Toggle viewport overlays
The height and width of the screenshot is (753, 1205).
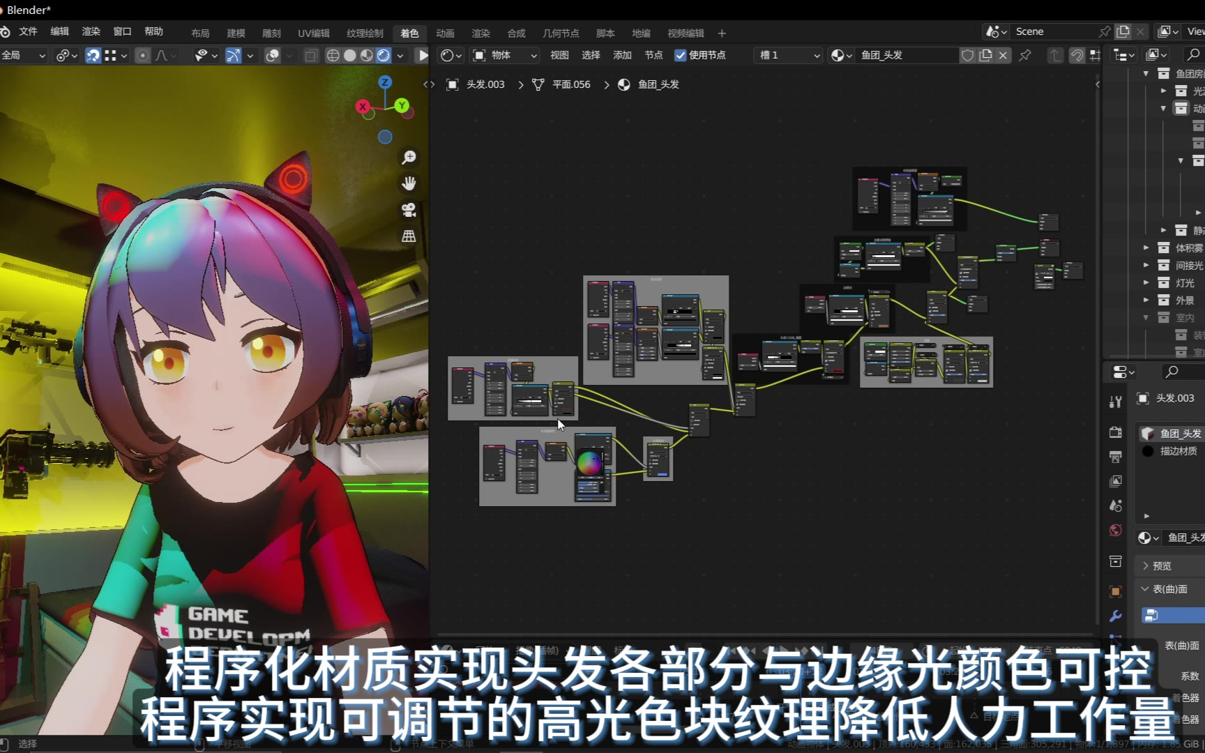[x=273, y=55]
